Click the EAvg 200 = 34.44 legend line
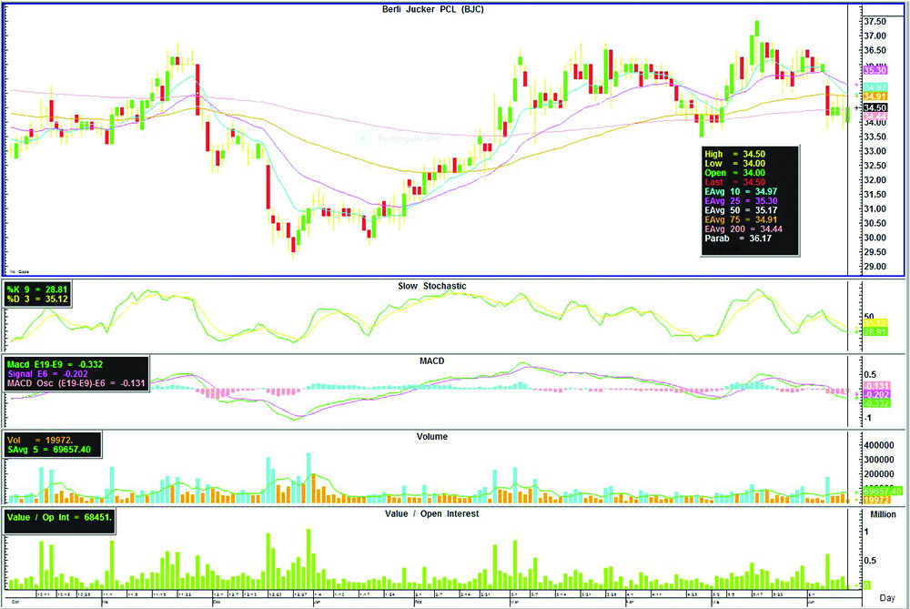Image resolution: width=910 pixels, height=609 pixels. 743,228
